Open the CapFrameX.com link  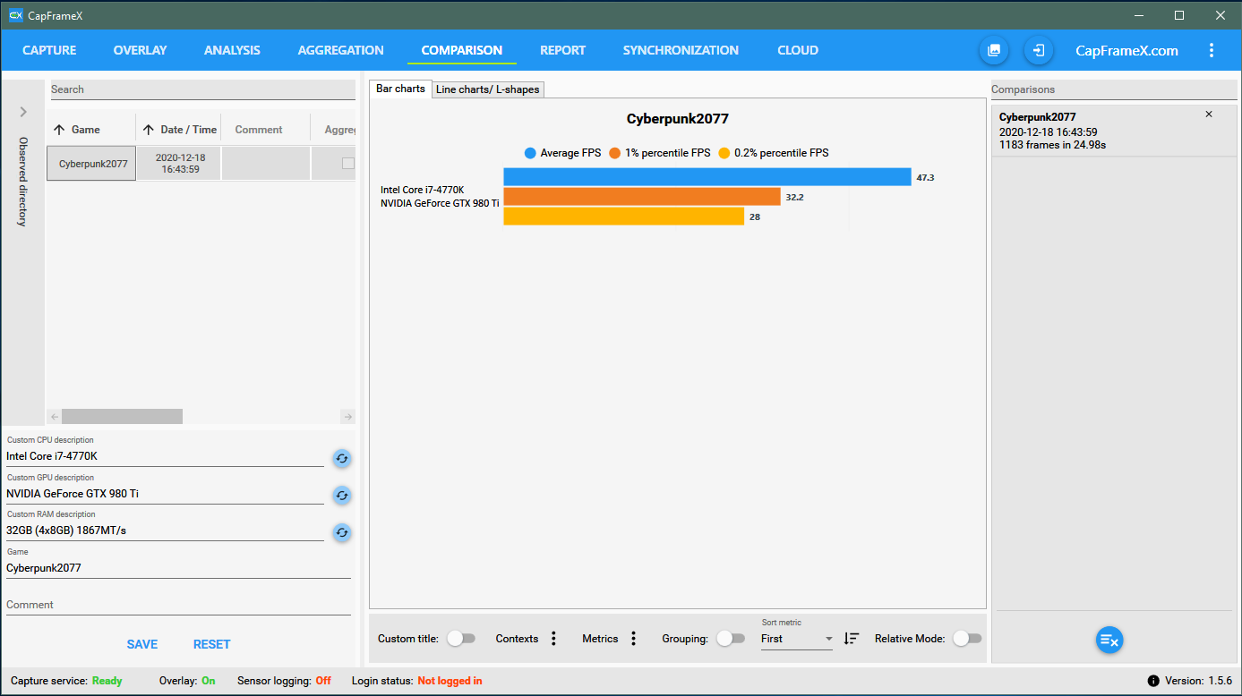(1126, 51)
